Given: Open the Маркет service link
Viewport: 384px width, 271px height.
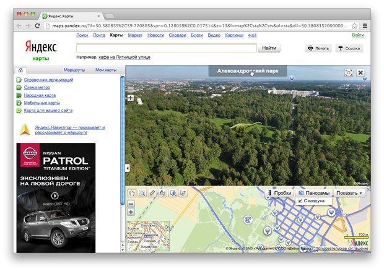Looking at the screenshot, I should [x=135, y=35].
